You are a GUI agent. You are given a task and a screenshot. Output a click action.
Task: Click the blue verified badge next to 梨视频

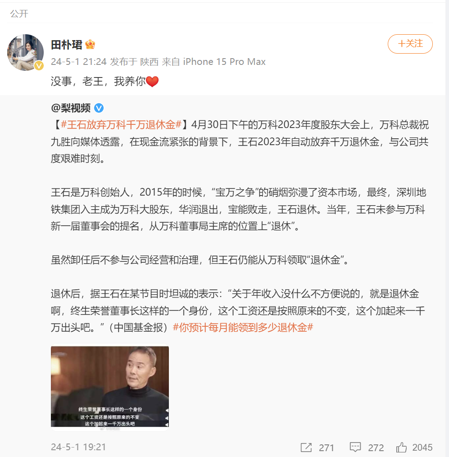pyautogui.click(x=99, y=108)
